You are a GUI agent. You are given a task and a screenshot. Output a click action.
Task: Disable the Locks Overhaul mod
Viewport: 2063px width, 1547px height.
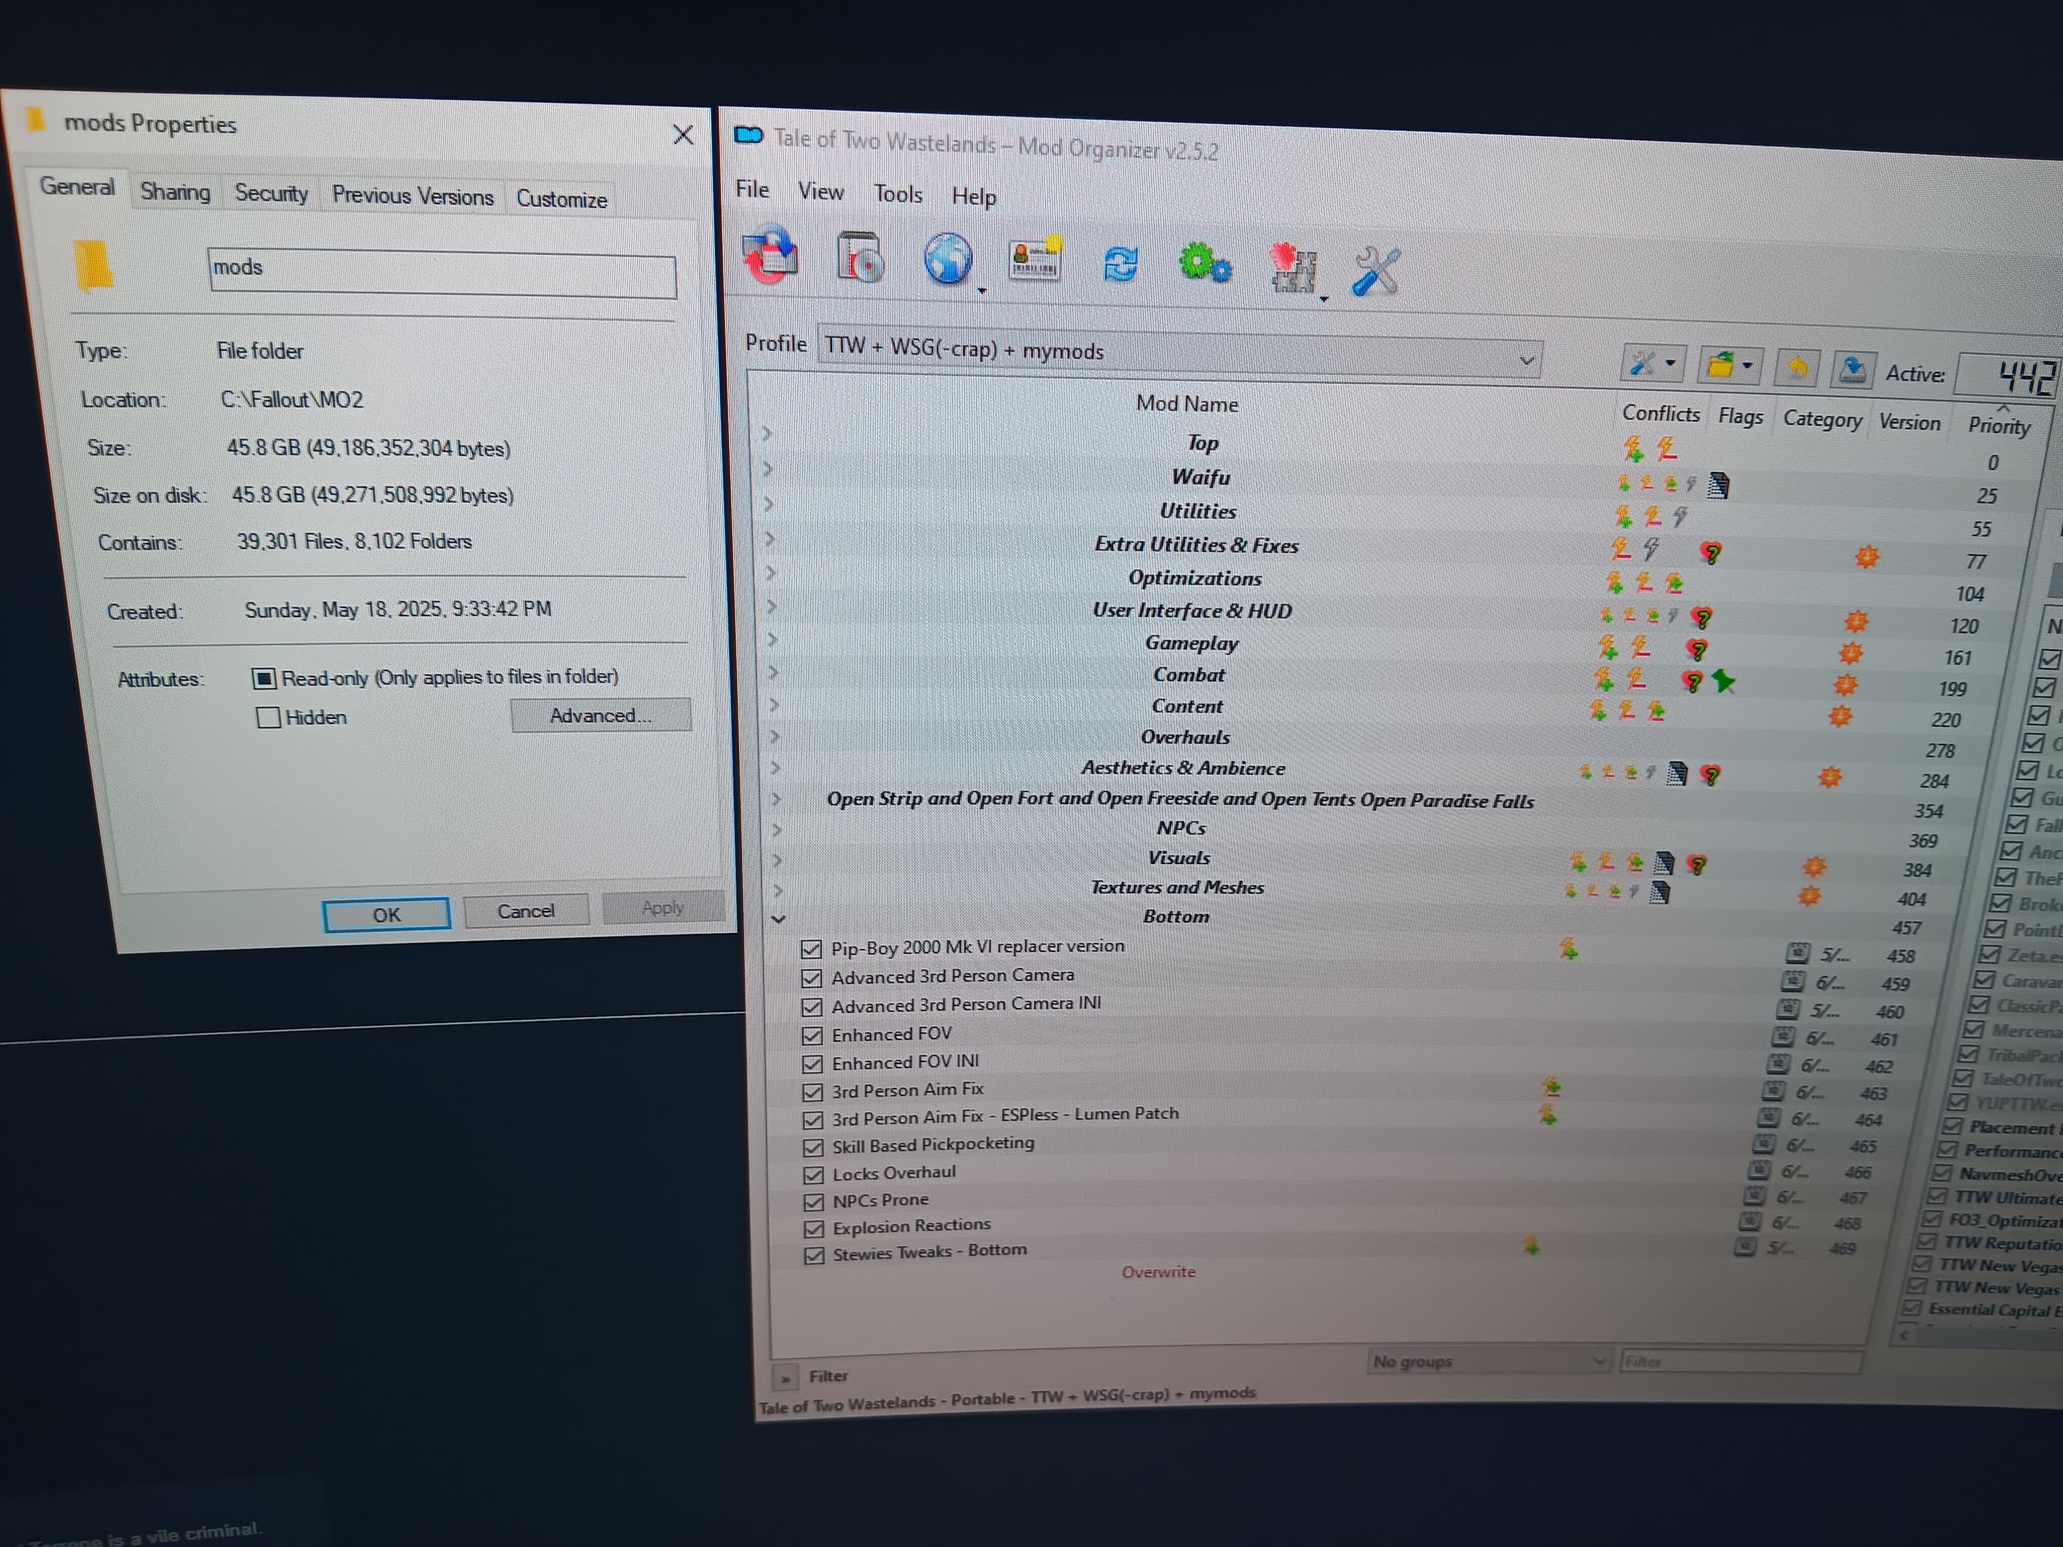tap(813, 1175)
